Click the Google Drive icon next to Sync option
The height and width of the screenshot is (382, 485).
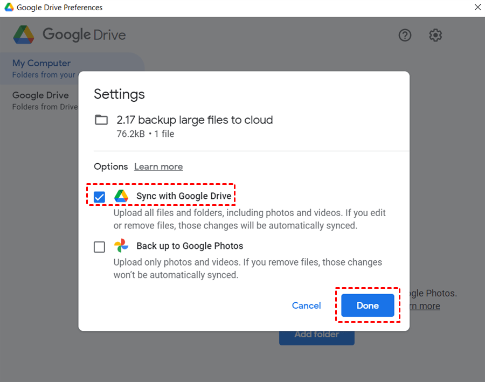coord(121,195)
